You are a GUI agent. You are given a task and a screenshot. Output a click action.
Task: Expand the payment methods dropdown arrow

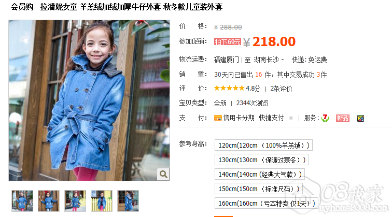[x=290, y=118]
